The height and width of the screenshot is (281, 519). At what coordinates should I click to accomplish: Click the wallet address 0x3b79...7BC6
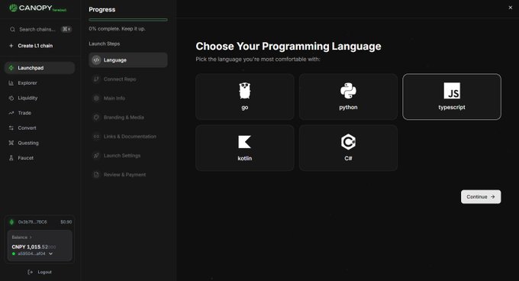pos(32,222)
